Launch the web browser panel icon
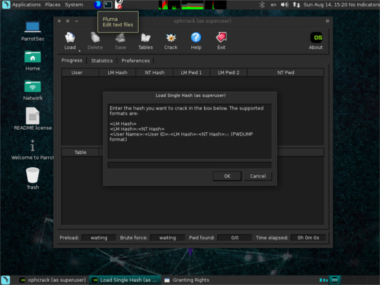The image size is (380, 285). pyautogui.click(x=98, y=4)
